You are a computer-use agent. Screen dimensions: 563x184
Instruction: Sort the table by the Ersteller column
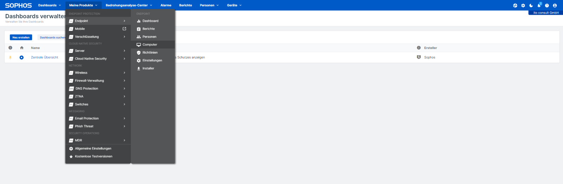tap(430, 48)
